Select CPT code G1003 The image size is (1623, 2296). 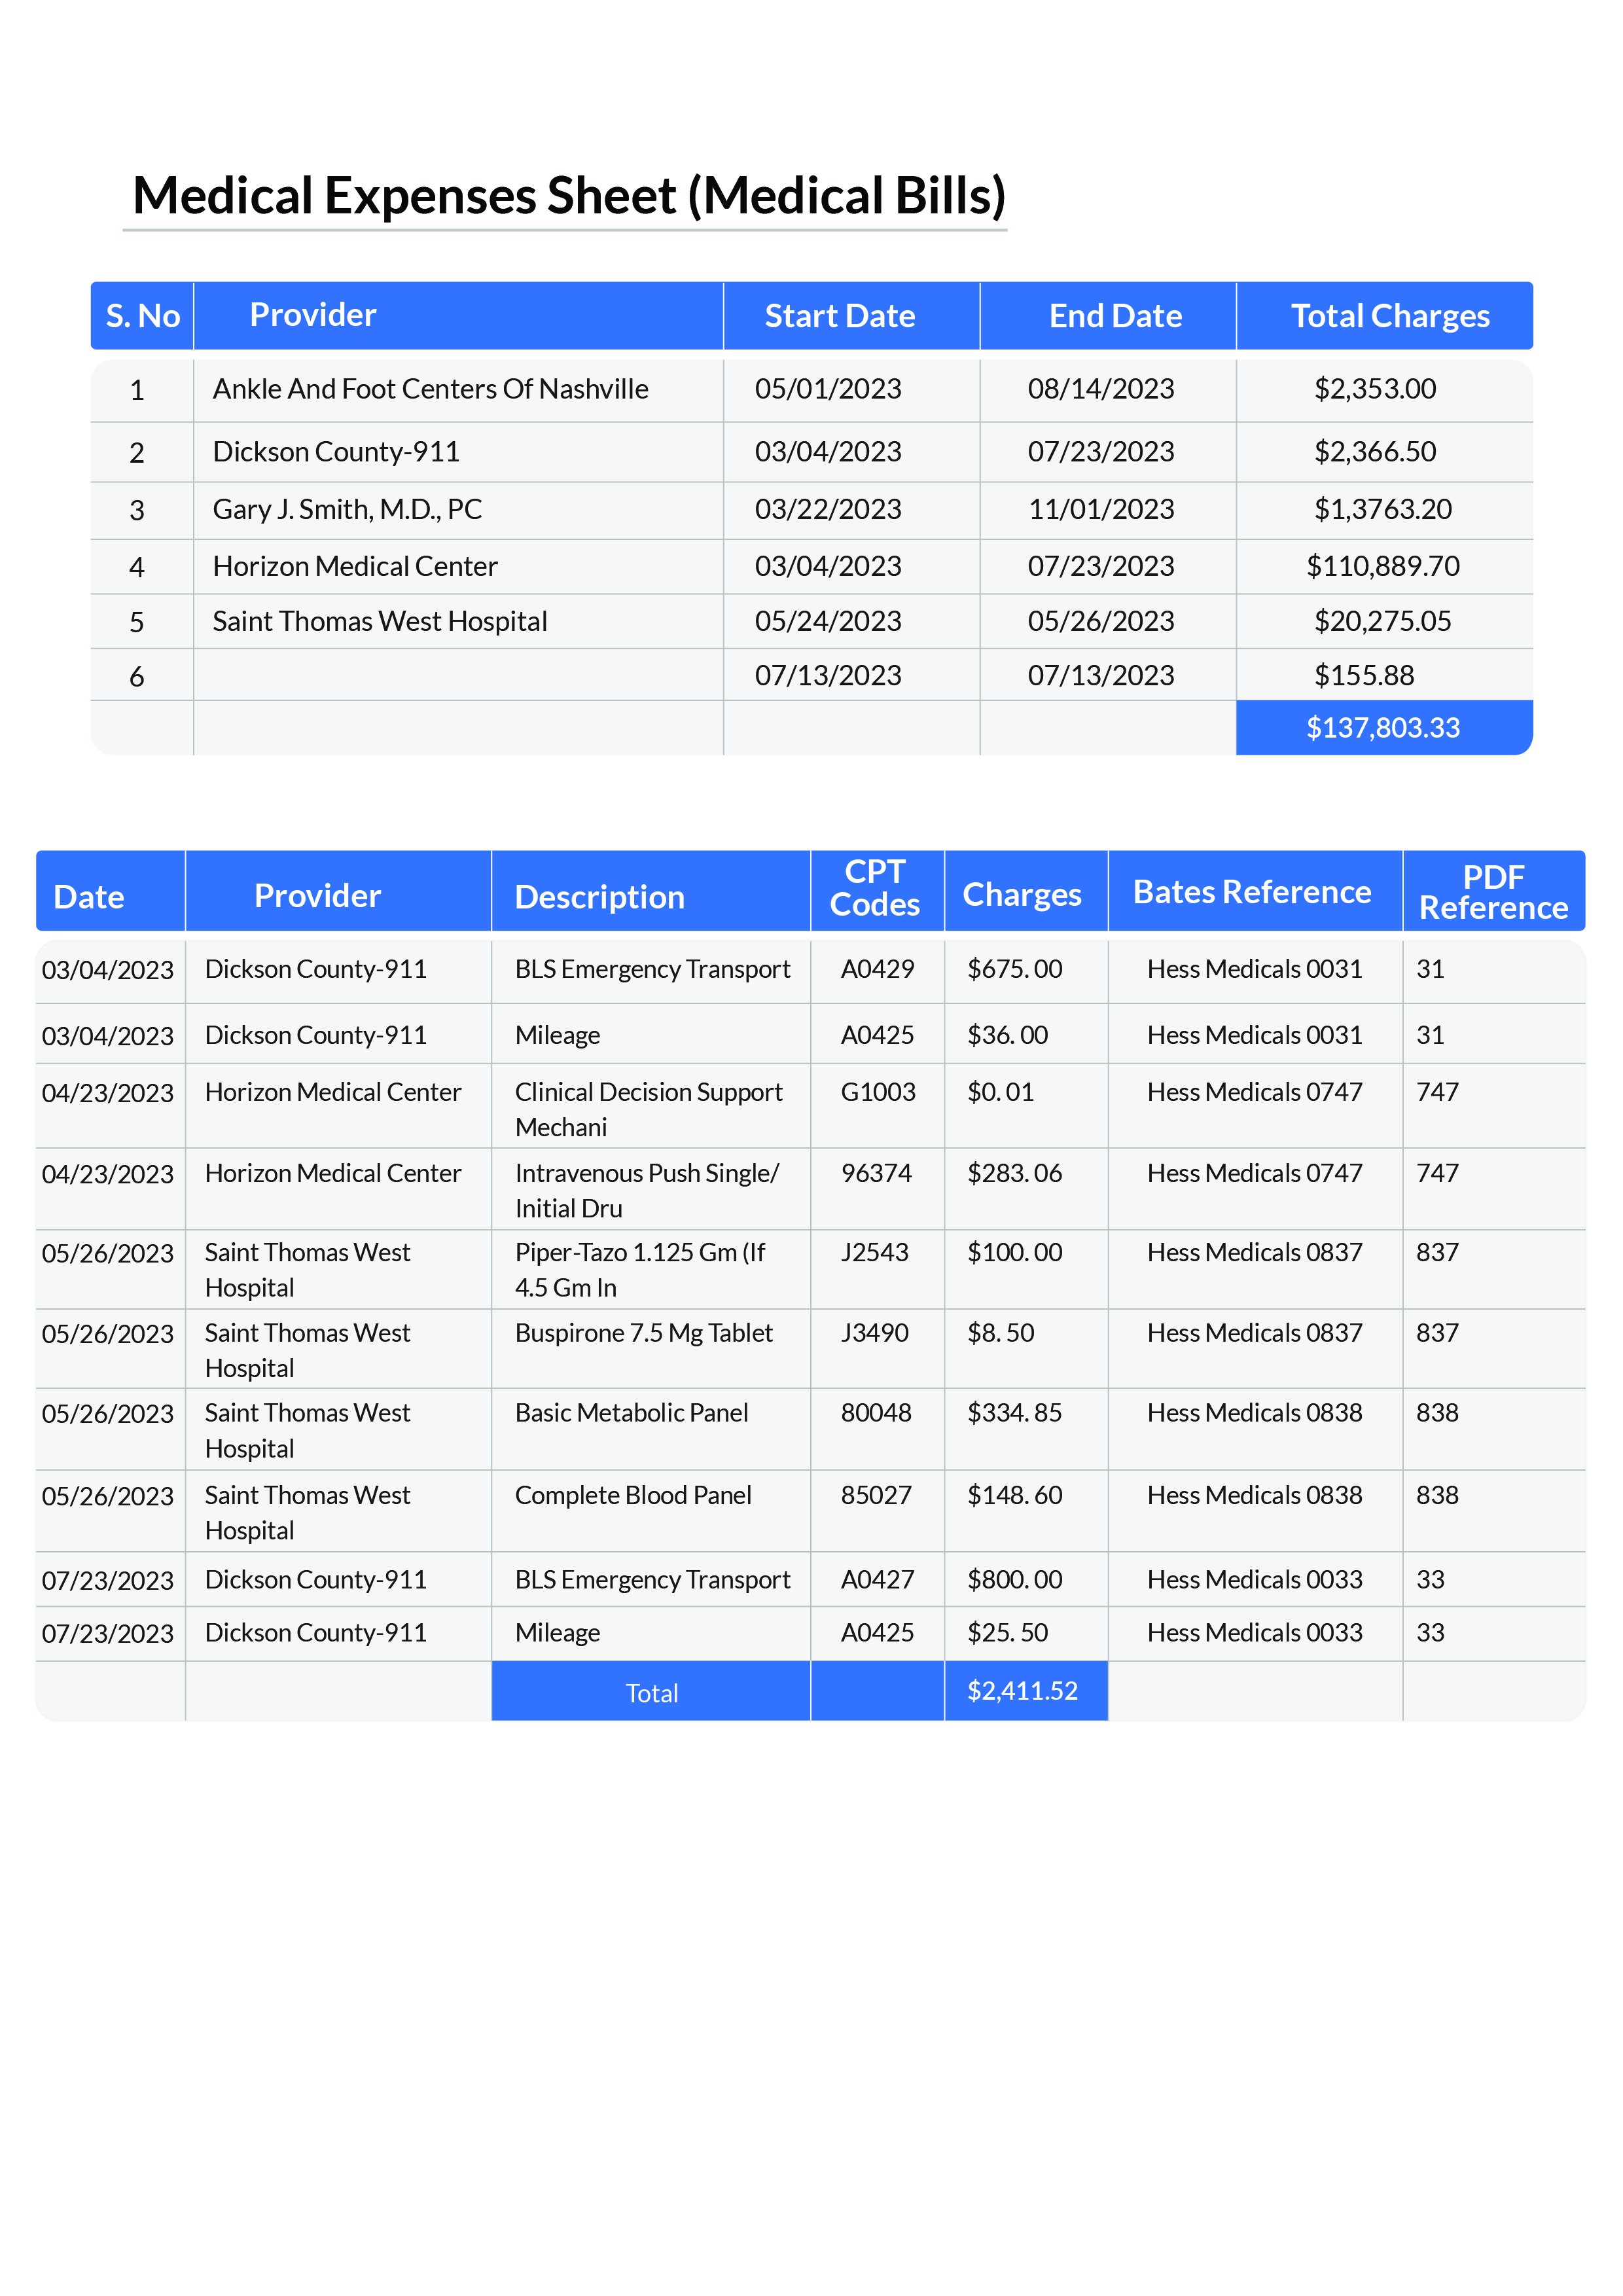(x=878, y=1092)
